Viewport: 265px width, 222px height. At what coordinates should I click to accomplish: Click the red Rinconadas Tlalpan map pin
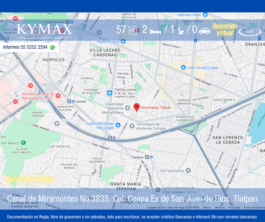point(136,107)
